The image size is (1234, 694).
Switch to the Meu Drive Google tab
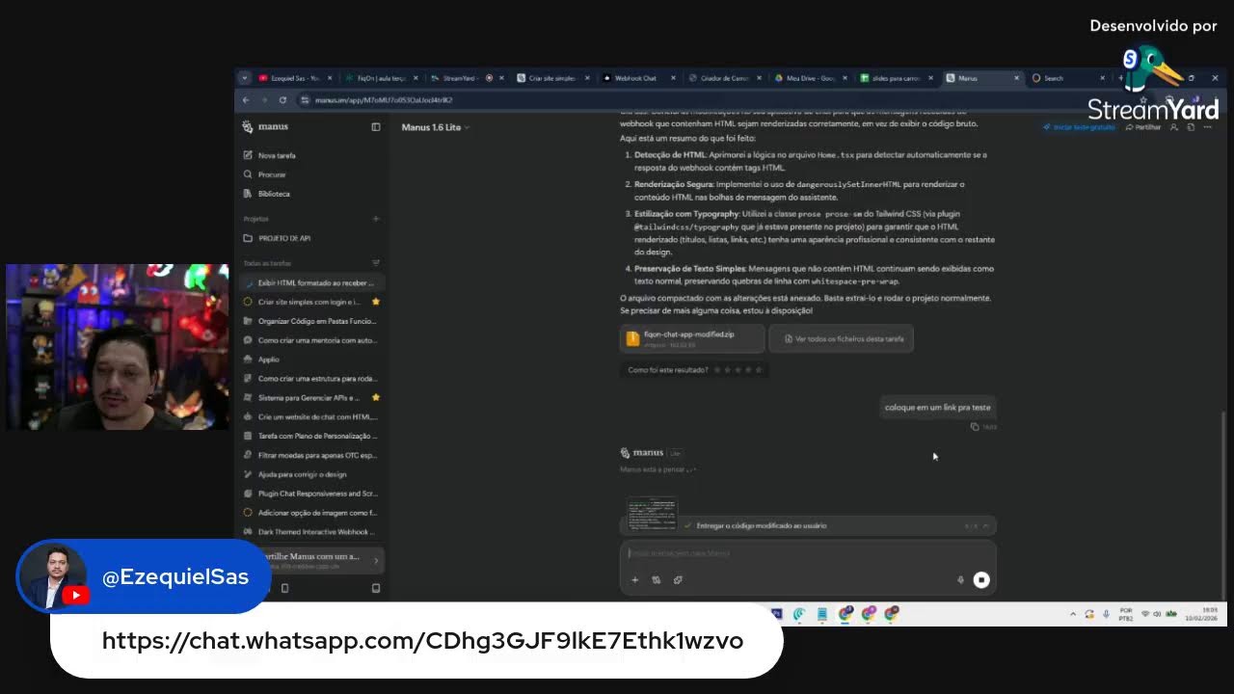(x=811, y=78)
